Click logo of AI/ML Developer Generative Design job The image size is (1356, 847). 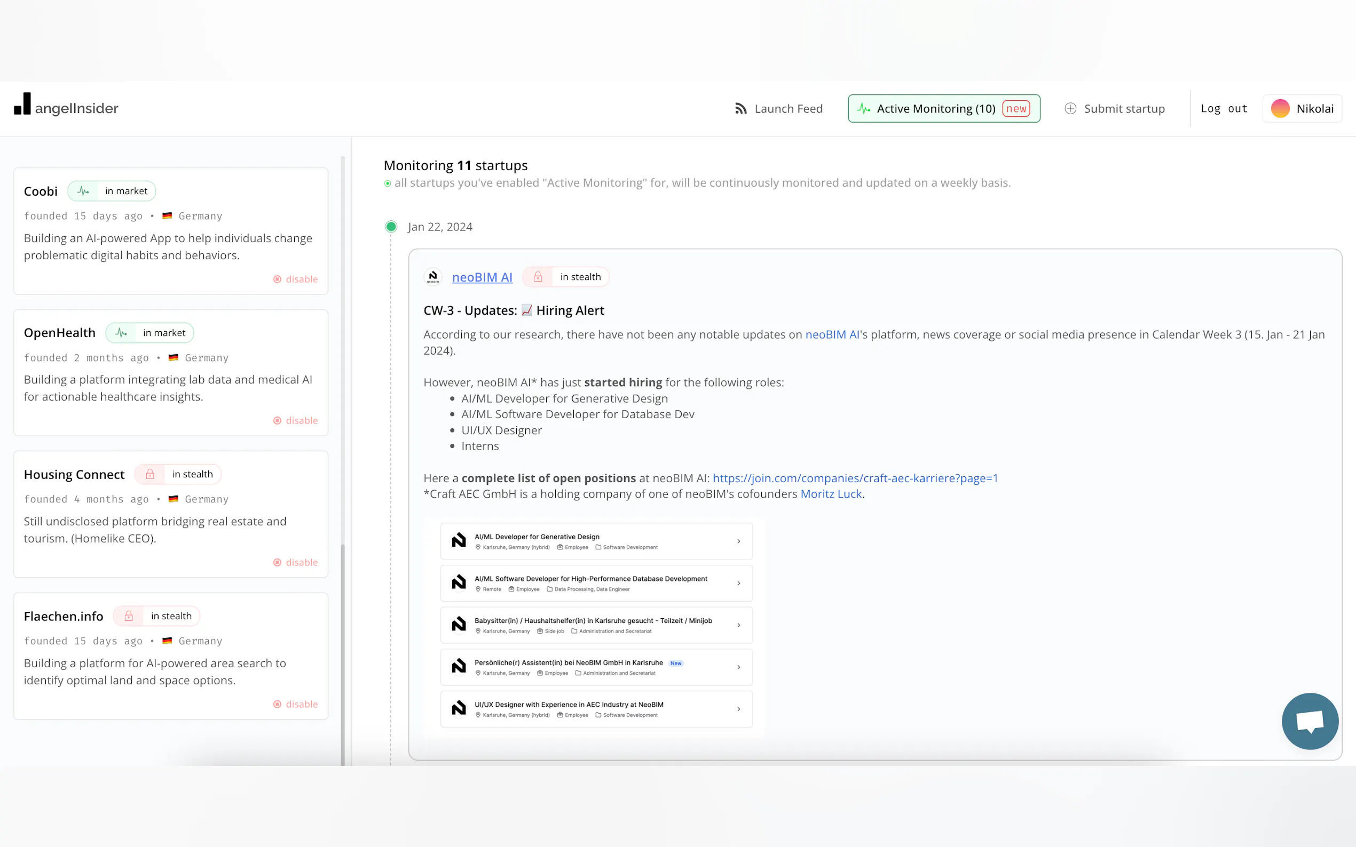[459, 540]
